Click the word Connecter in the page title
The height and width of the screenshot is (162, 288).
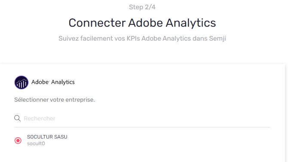(x=97, y=23)
